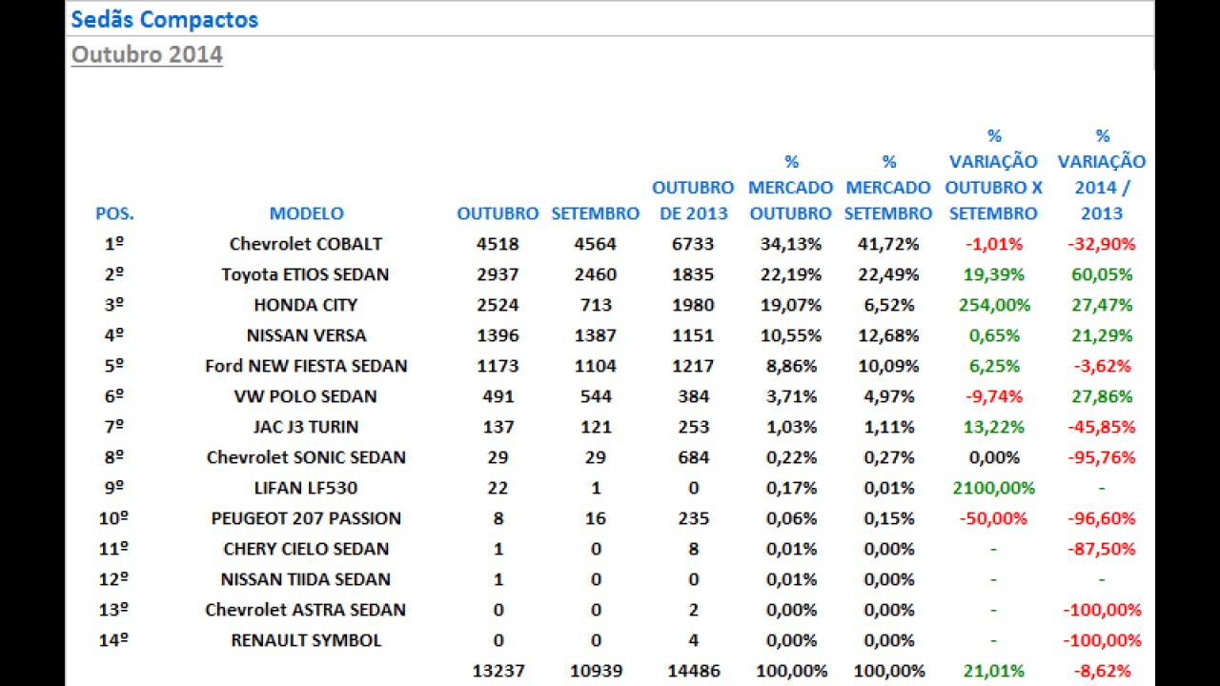The image size is (1220, 686).
Task: Select Cobalt's October value 4518
Action: tap(498, 244)
